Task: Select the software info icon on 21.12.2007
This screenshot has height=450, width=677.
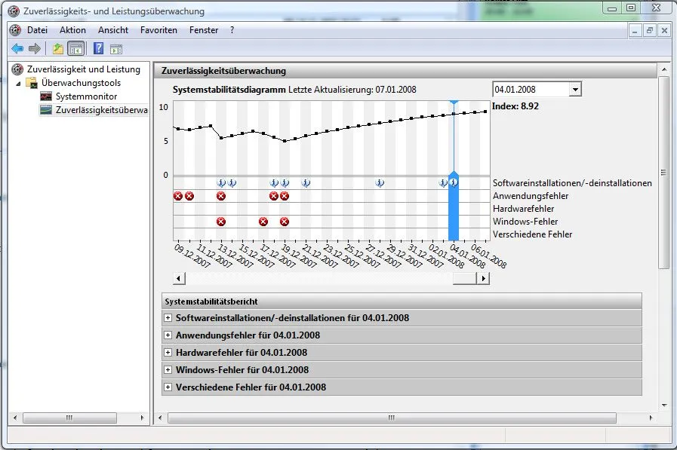Action: [x=306, y=182]
